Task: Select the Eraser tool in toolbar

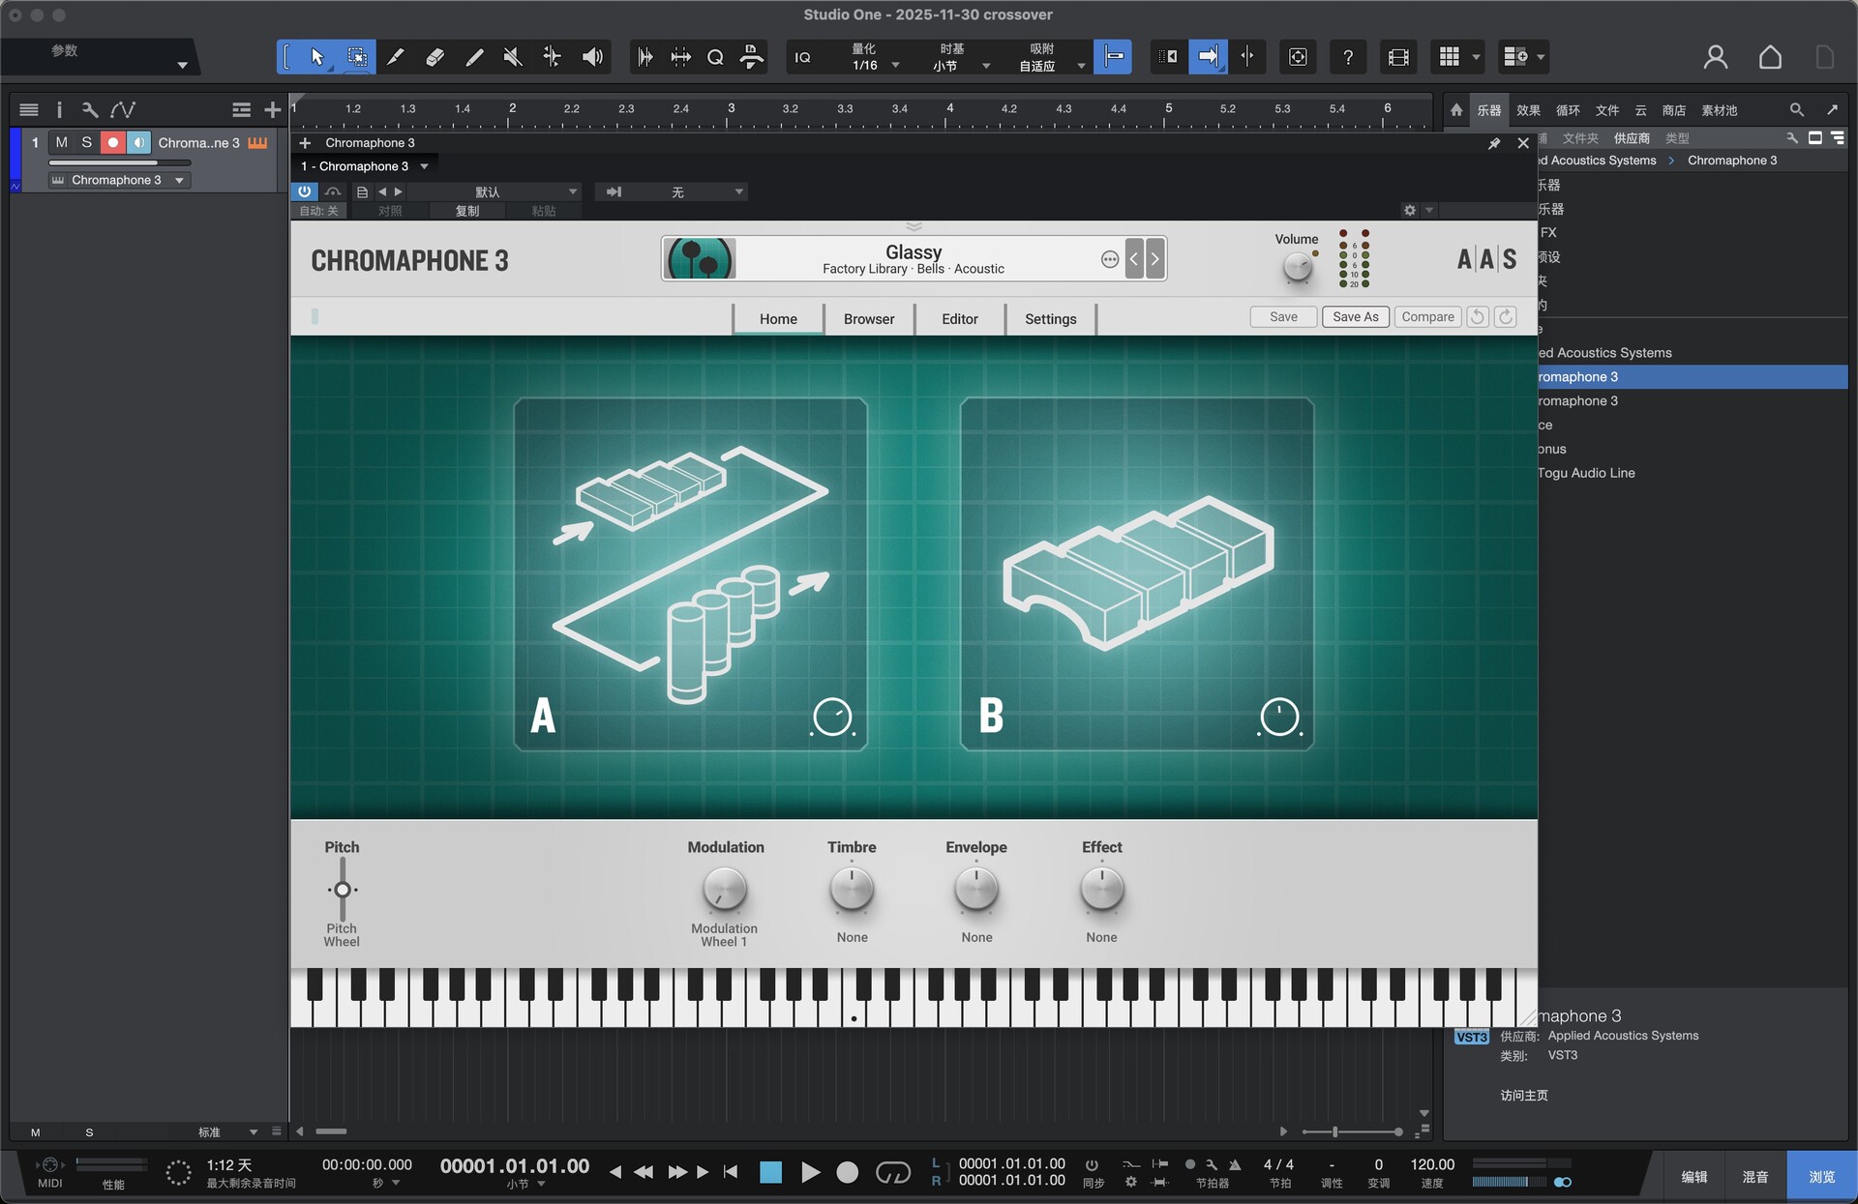Action: pos(435,57)
